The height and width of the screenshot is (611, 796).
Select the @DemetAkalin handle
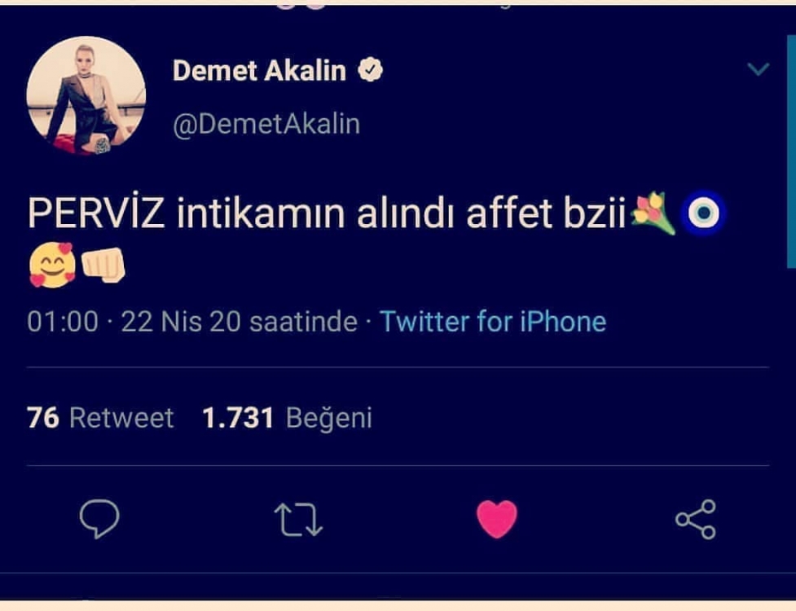[x=266, y=124]
